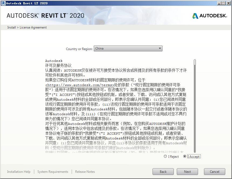232x179 pixels.
Task: Click the Autodesk logo in the header
Action: pos(210,16)
